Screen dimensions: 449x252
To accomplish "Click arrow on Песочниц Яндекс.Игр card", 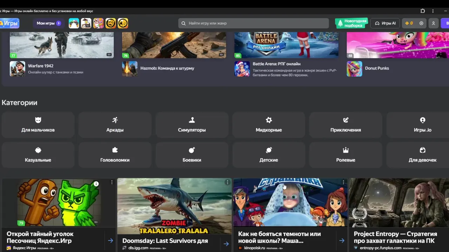I will coord(110,240).
